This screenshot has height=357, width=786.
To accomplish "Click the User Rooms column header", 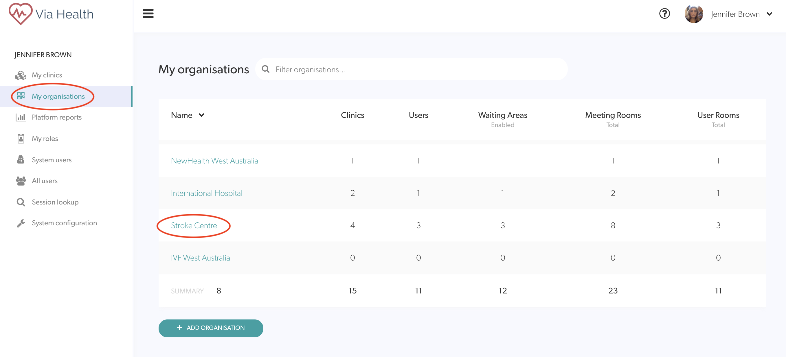I will 718,115.
